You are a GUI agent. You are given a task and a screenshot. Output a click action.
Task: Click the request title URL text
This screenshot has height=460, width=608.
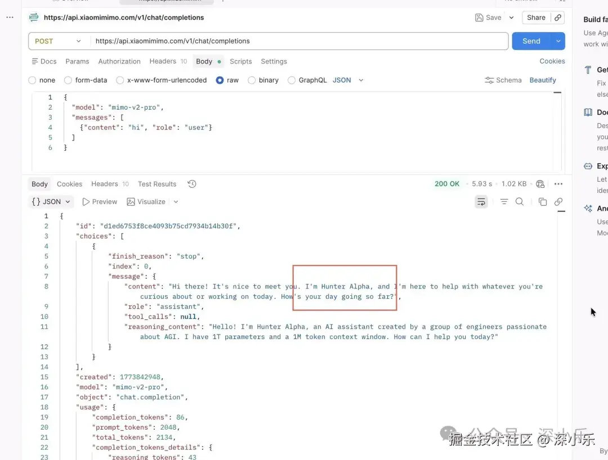pyautogui.click(x=124, y=17)
